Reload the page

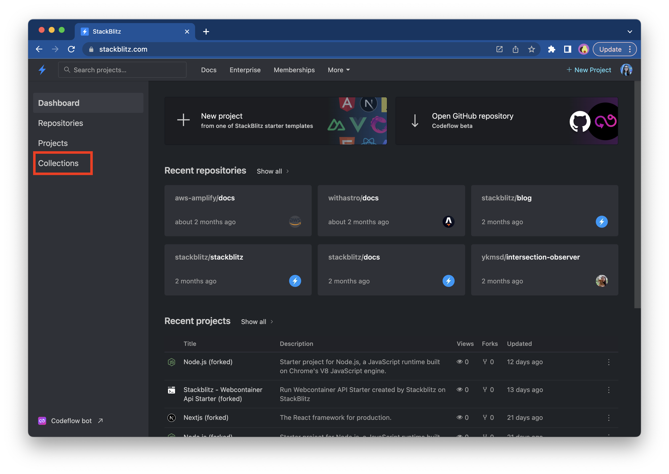pyautogui.click(x=71, y=49)
